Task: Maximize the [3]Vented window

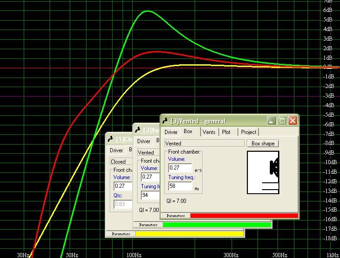Action: [282, 121]
